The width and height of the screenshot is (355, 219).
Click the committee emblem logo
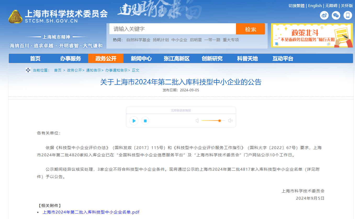tap(15, 17)
